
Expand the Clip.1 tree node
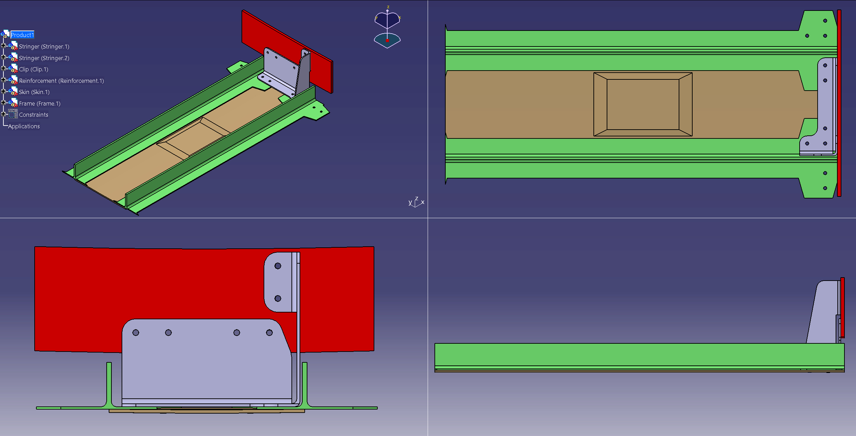click(x=3, y=69)
